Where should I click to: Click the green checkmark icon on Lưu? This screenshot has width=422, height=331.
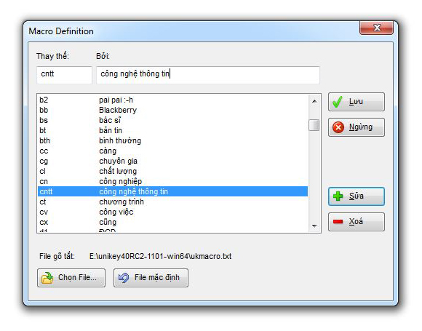337,102
